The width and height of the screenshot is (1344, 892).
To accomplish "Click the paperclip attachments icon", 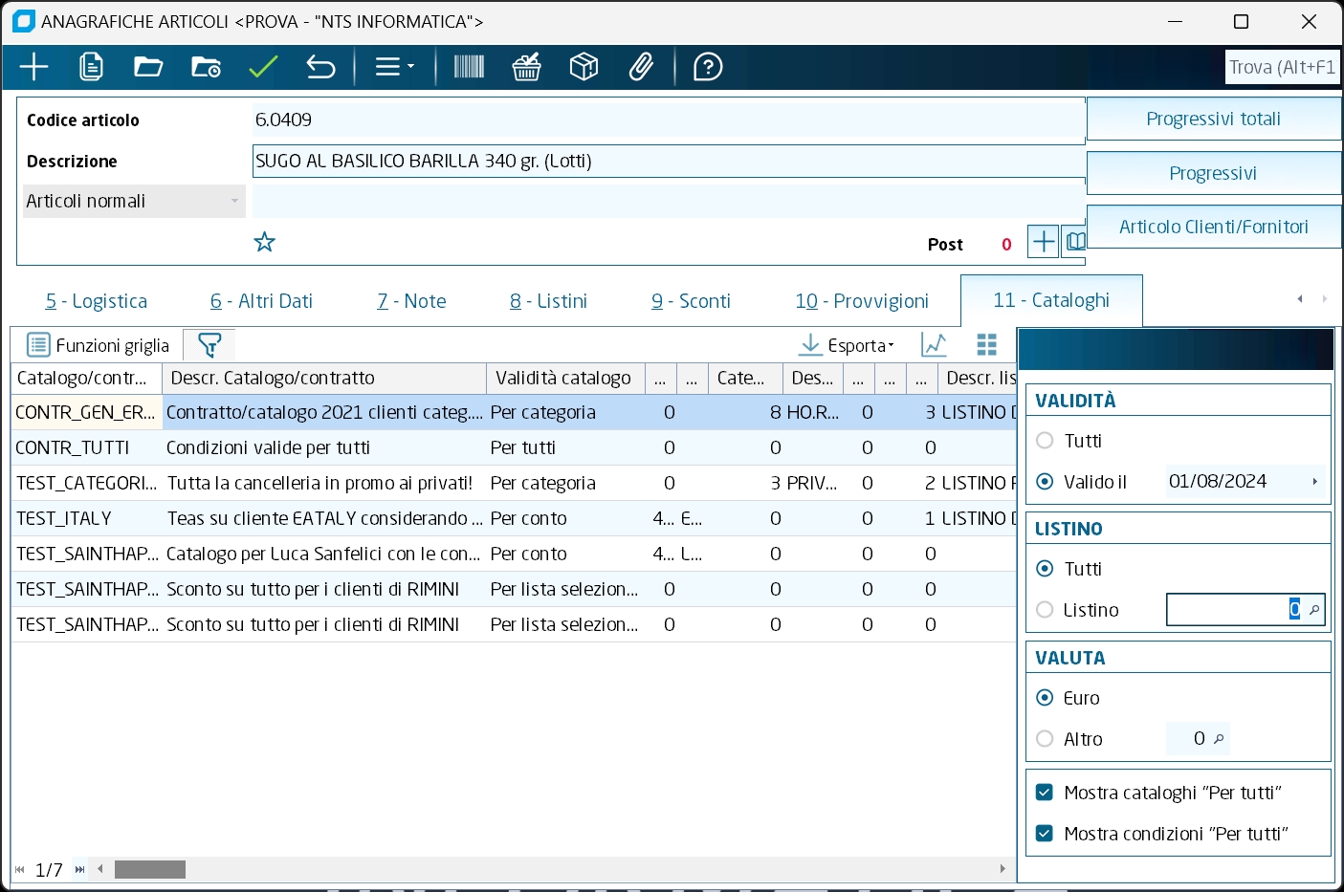I will tap(641, 67).
